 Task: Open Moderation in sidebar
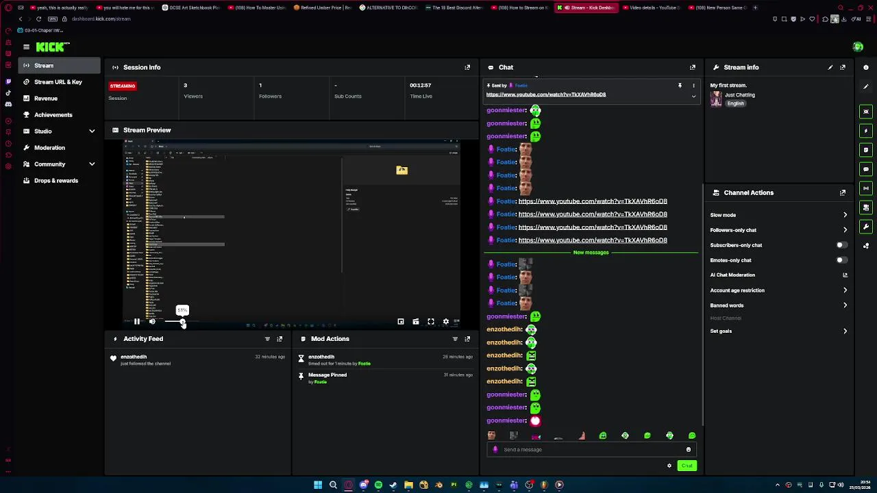(x=60, y=148)
